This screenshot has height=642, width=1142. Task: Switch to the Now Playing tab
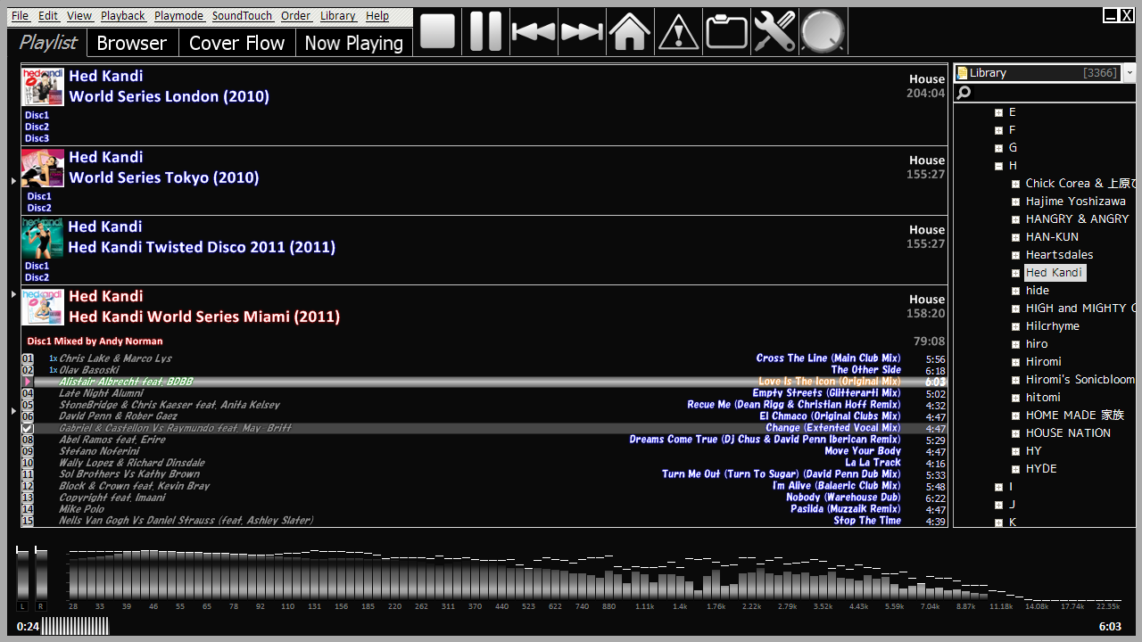(353, 43)
